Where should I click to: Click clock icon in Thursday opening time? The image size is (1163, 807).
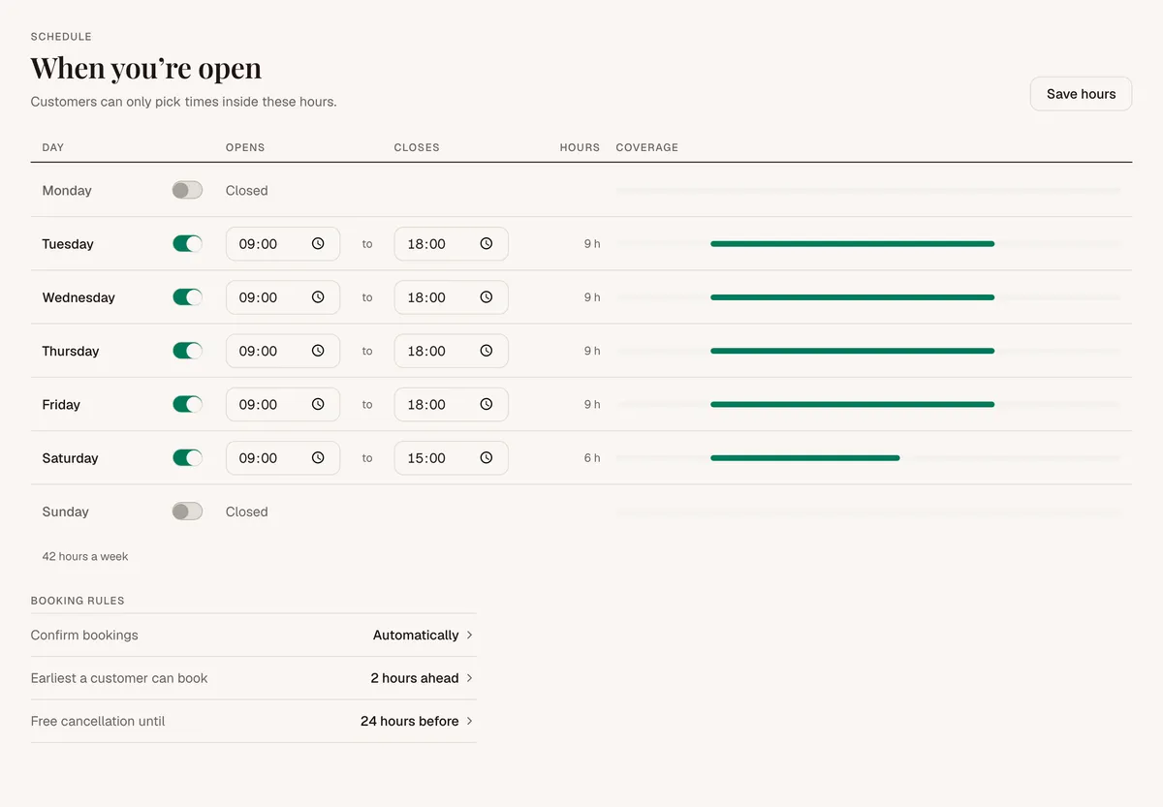click(x=318, y=351)
